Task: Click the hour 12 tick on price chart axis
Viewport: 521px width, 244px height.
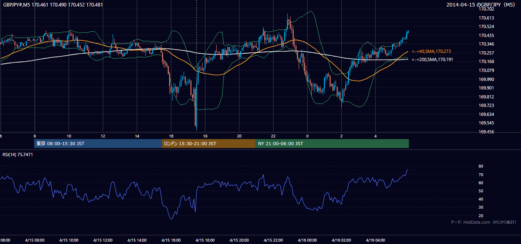Action: click(103, 136)
